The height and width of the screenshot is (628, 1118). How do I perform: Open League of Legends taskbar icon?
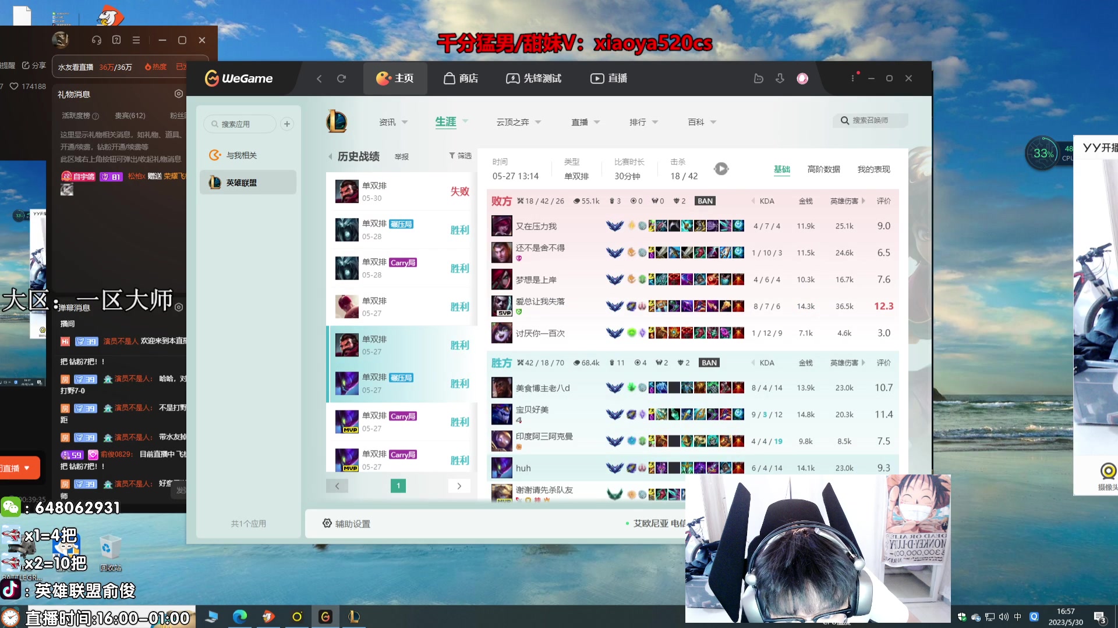coord(353,616)
